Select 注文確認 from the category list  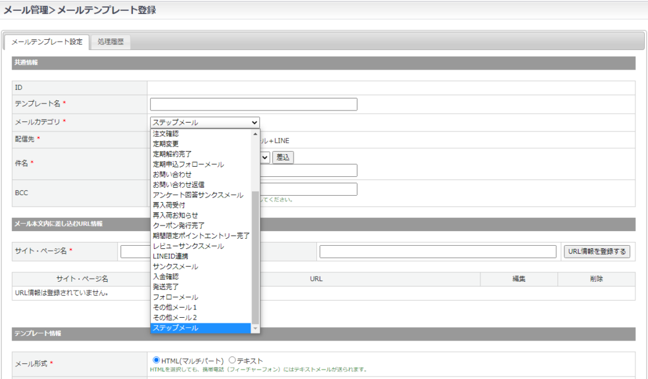[x=166, y=134]
